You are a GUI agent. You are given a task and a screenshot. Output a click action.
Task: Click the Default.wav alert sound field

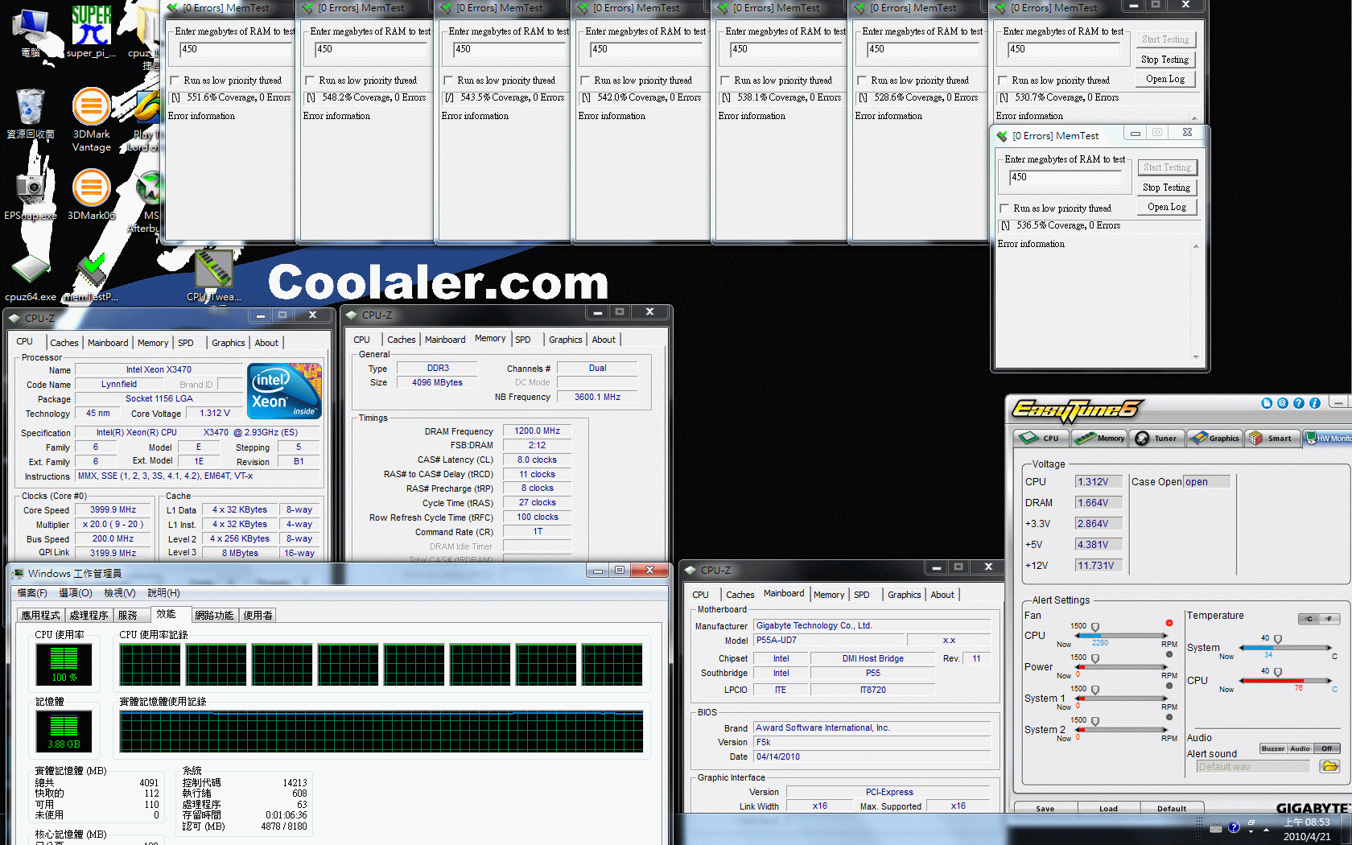[x=1253, y=767]
